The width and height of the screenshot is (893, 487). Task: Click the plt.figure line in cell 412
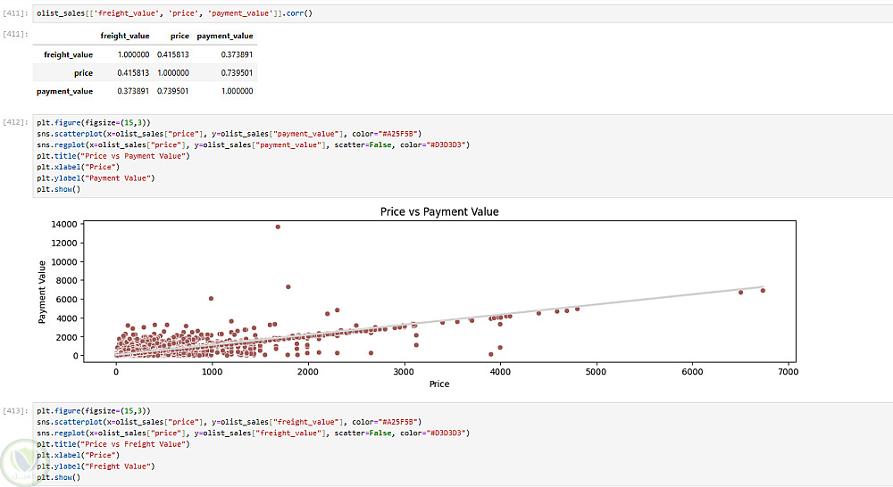point(94,121)
